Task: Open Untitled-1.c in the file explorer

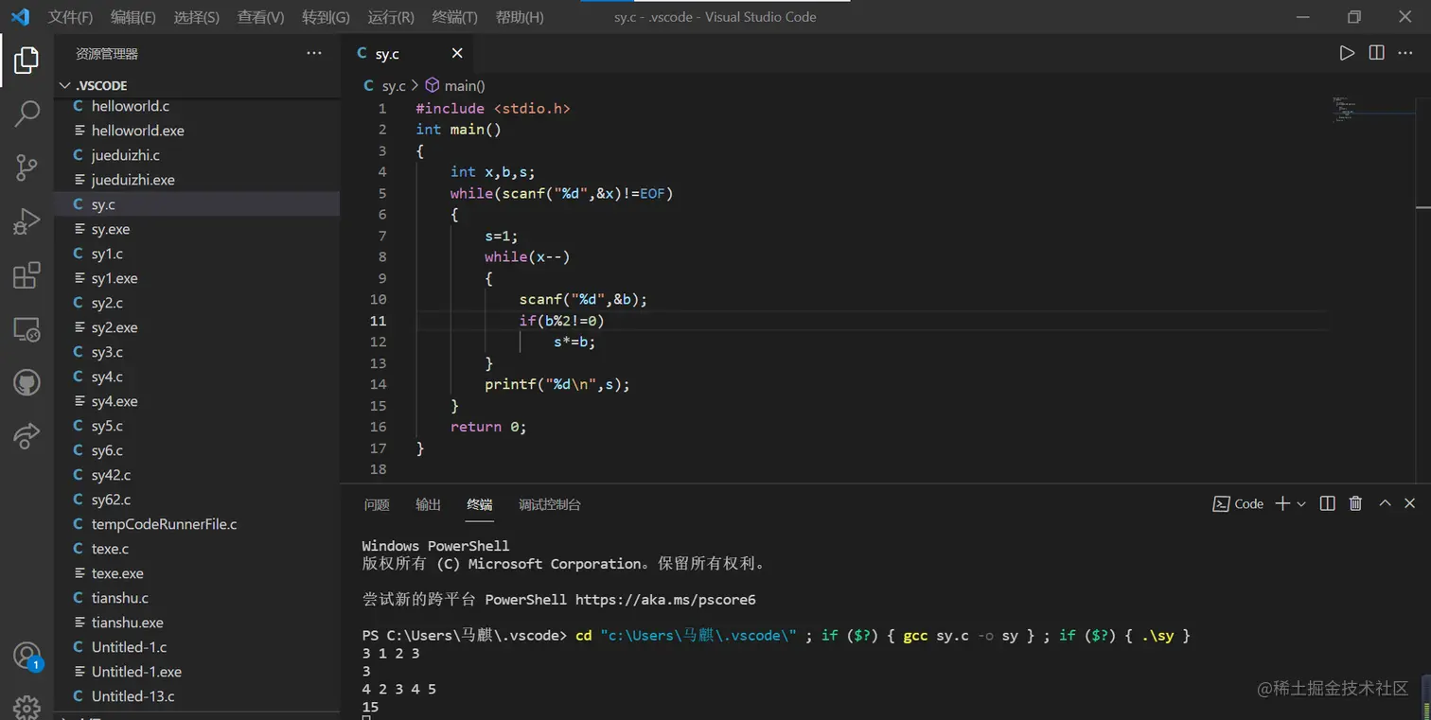Action: pyautogui.click(x=197, y=647)
